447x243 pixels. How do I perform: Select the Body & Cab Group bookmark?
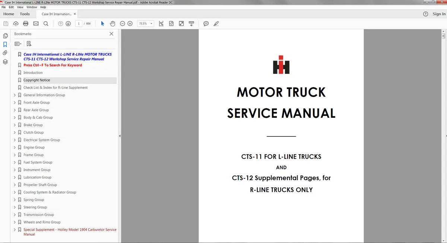click(38, 117)
